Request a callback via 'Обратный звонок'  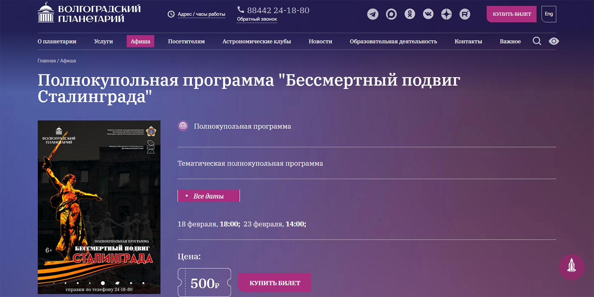[x=257, y=19]
